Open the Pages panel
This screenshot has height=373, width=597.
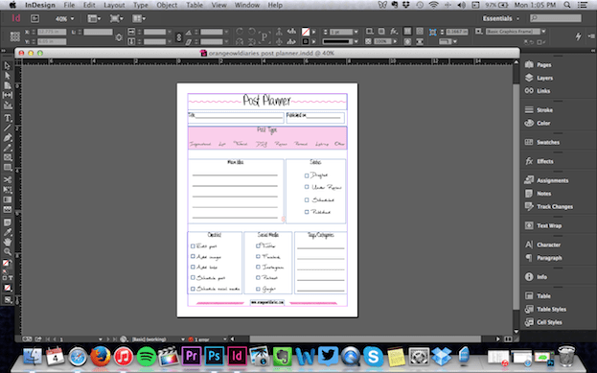pyautogui.click(x=540, y=65)
